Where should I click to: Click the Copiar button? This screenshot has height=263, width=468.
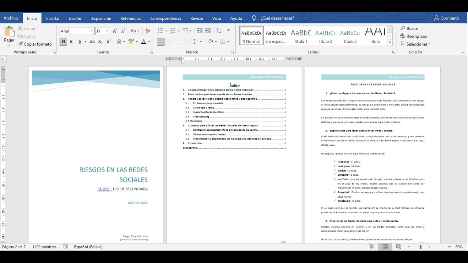pyautogui.click(x=27, y=36)
